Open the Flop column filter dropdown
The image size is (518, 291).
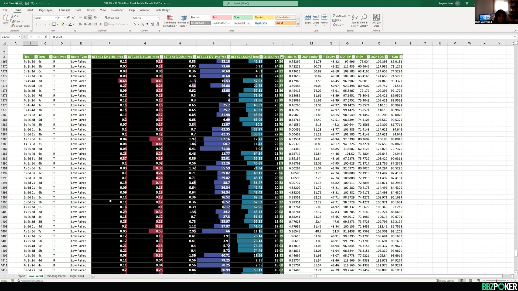[x=36, y=57]
